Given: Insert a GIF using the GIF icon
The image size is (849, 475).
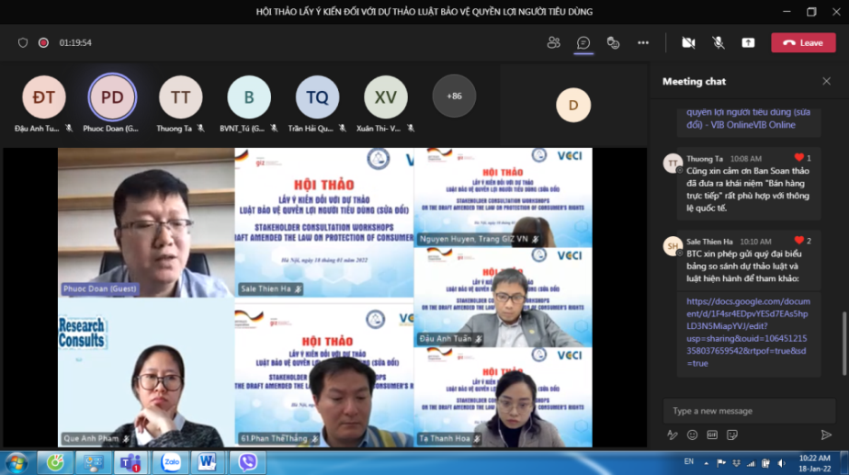Looking at the screenshot, I should 712,435.
